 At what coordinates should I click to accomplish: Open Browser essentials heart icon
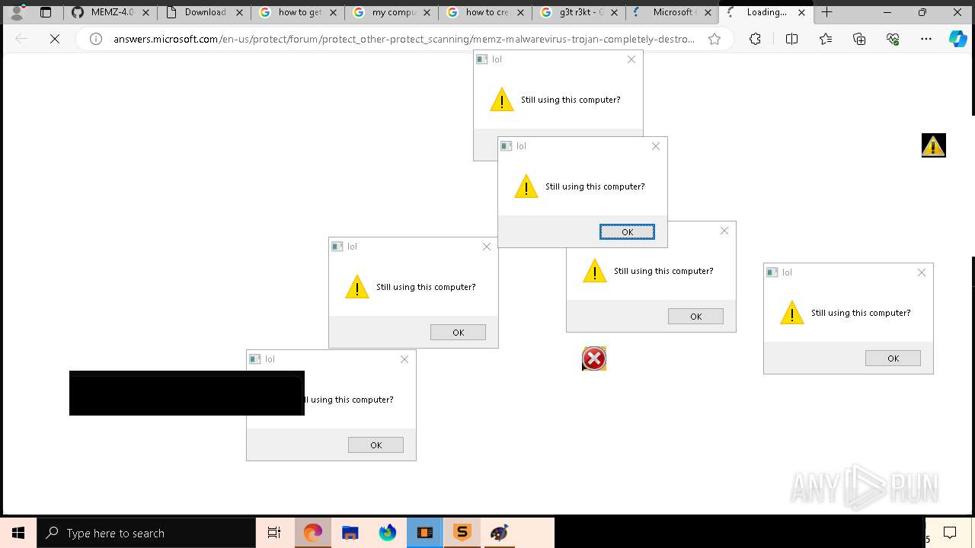[893, 39]
